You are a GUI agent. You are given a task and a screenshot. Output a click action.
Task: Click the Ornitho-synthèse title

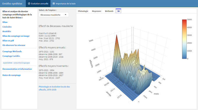click(x=12, y=4)
